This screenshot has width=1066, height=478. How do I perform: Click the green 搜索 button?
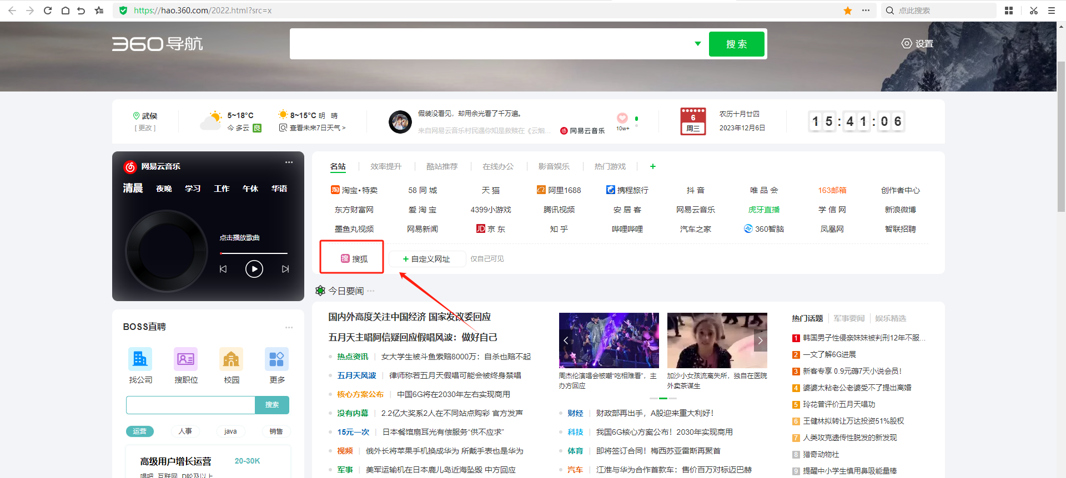(x=737, y=44)
